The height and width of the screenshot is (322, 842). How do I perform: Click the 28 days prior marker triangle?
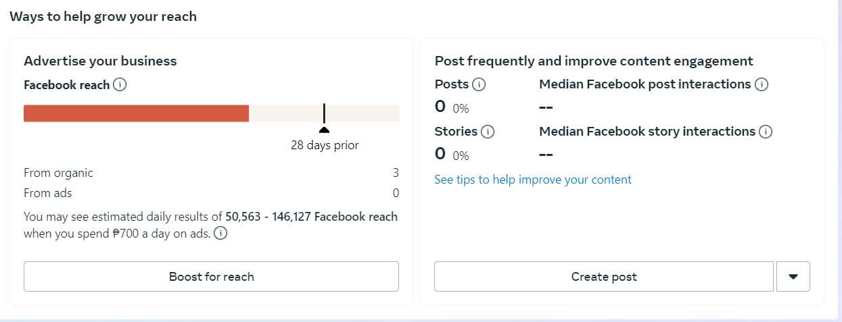(324, 130)
